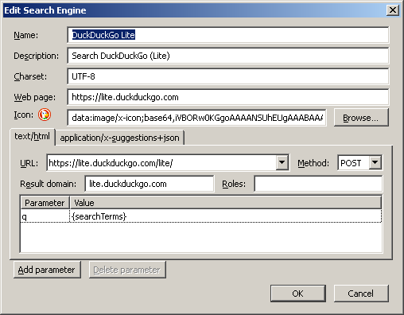Click the Value column header

click(x=226, y=203)
